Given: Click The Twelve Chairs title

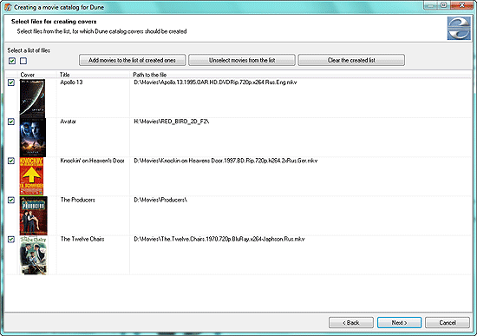Looking at the screenshot, I should point(82,239).
